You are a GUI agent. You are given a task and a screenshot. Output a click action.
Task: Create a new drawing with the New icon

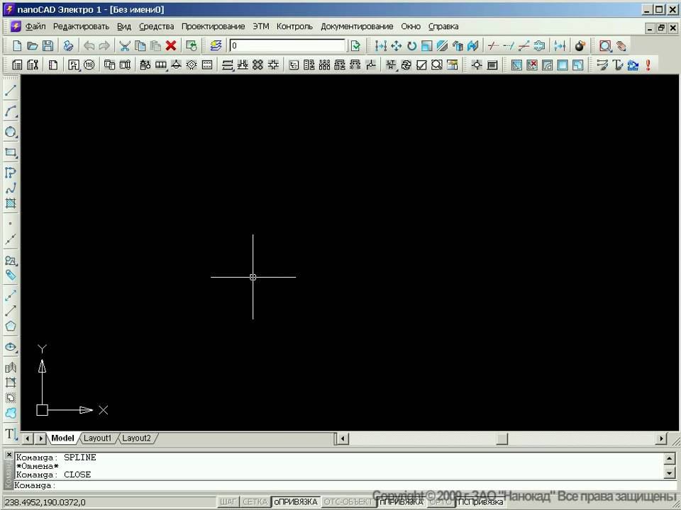[17, 45]
